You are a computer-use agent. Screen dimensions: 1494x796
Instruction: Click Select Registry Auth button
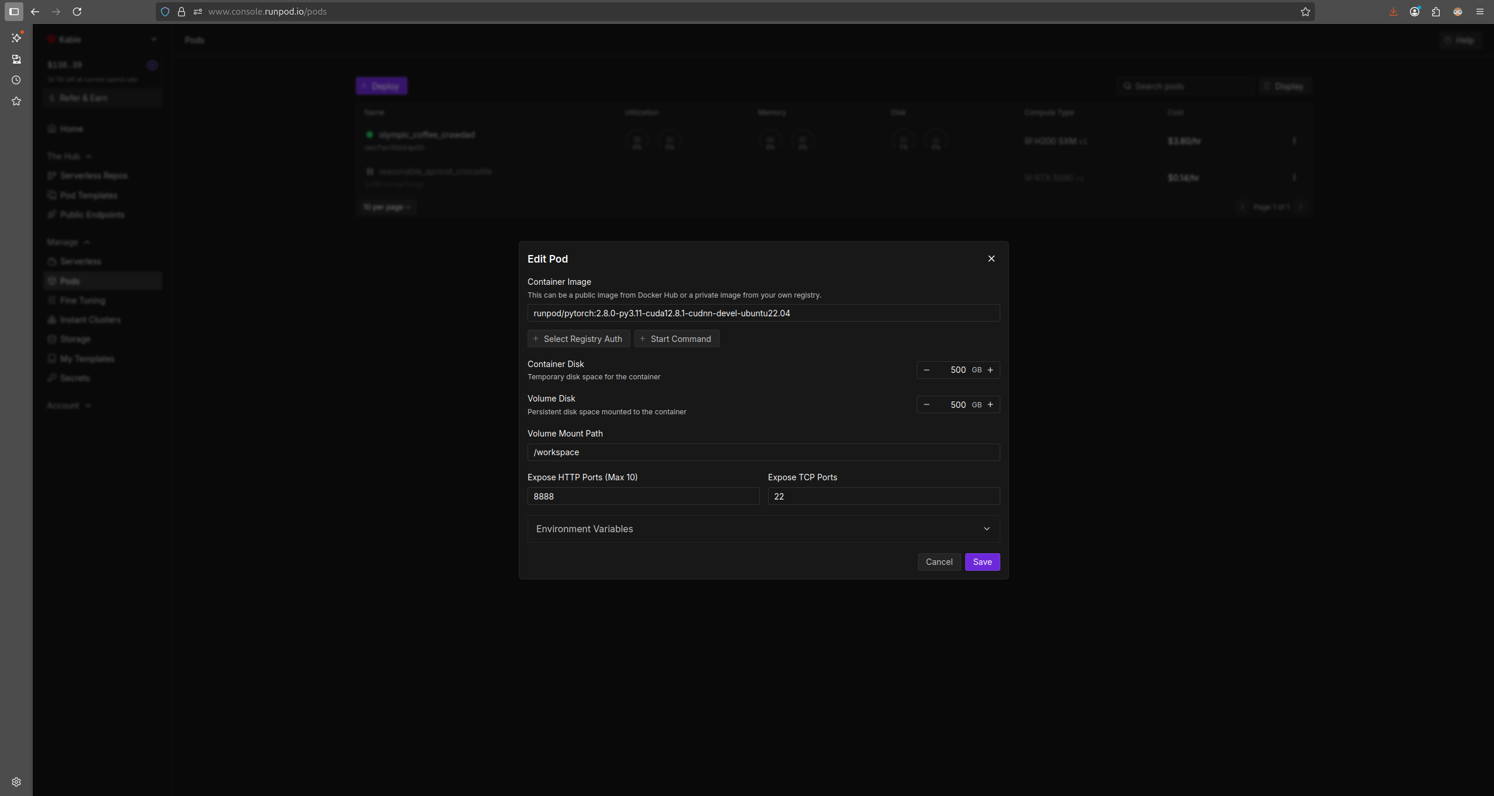click(578, 339)
